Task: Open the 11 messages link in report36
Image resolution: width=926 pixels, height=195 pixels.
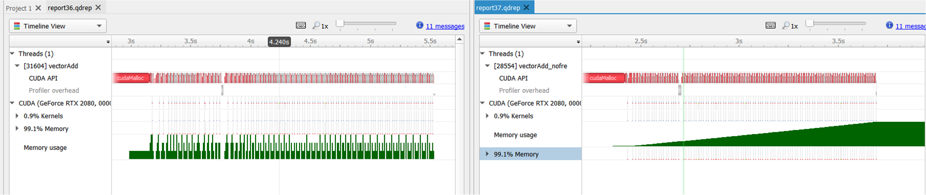Action: [x=445, y=26]
